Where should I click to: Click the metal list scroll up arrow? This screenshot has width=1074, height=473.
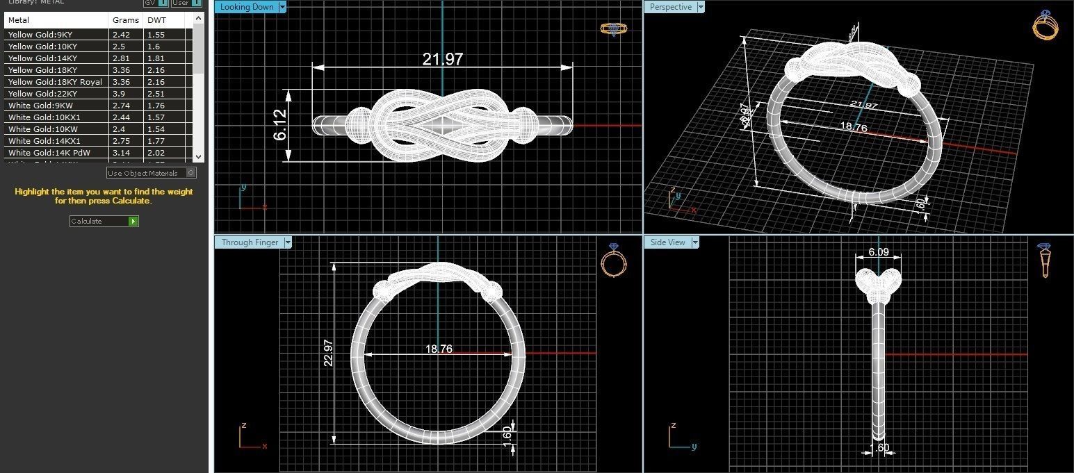point(199,18)
